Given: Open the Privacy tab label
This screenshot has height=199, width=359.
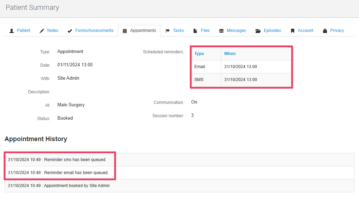Looking at the screenshot, I should [337, 31].
